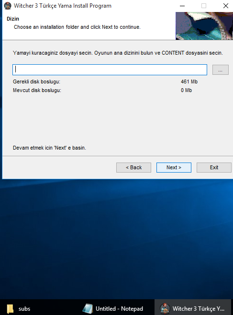Click the '461 Mb' required space value
233x315 pixels.
click(x=189, y=82)
